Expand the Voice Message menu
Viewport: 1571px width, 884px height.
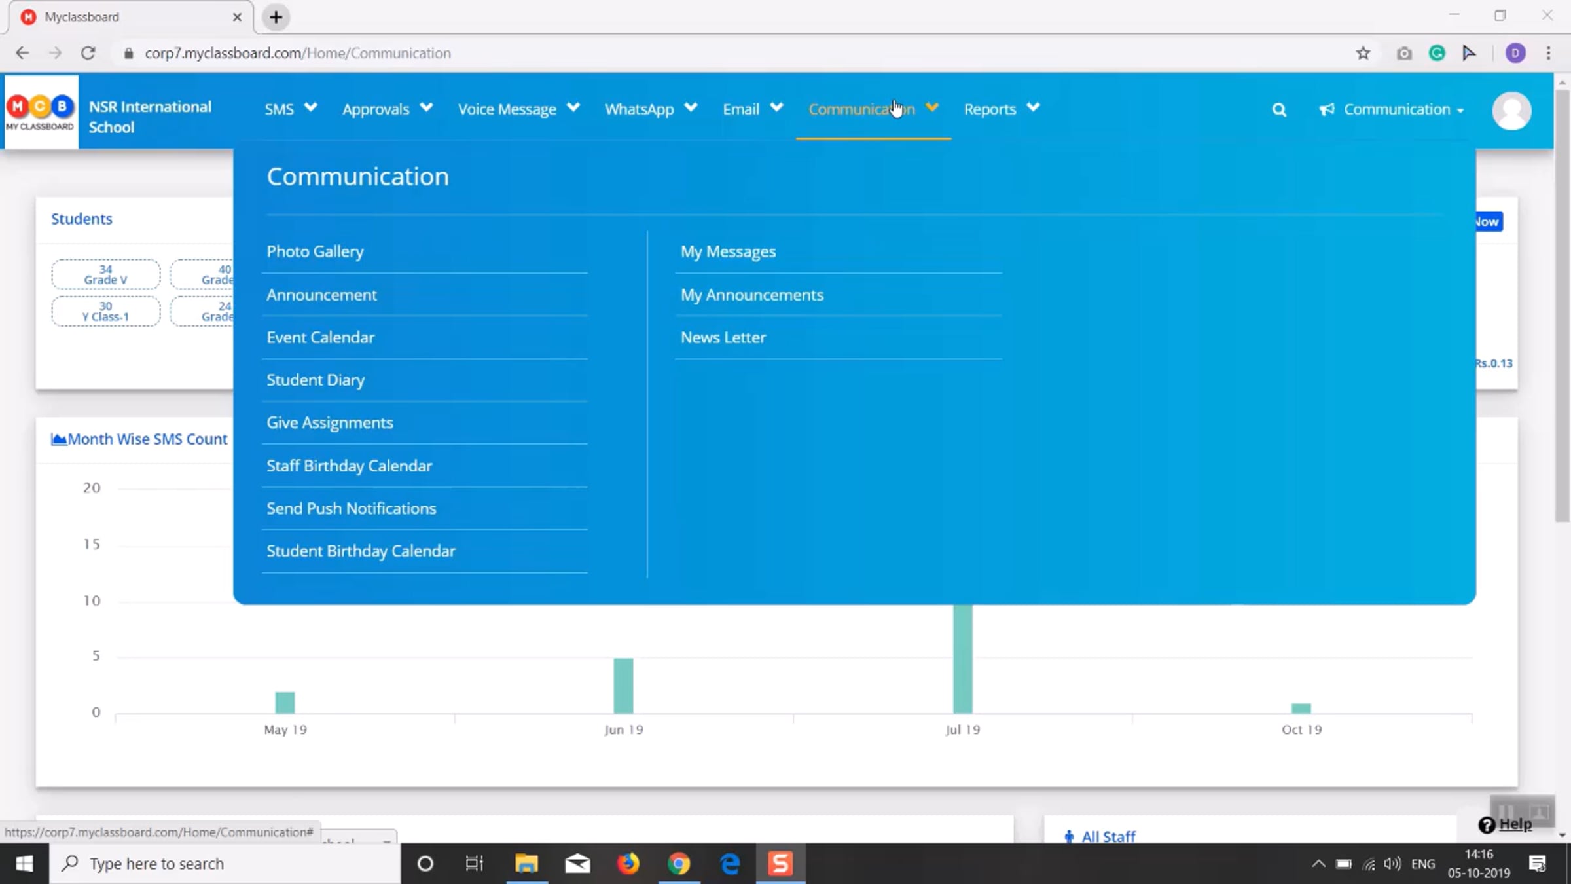click(519, 109)
